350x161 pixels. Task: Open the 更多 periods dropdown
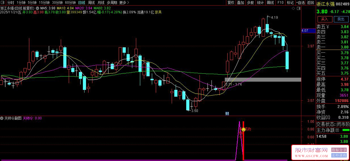pos(124,3)
